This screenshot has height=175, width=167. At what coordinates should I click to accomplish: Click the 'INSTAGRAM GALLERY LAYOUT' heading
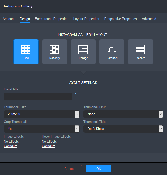point(82,35)
